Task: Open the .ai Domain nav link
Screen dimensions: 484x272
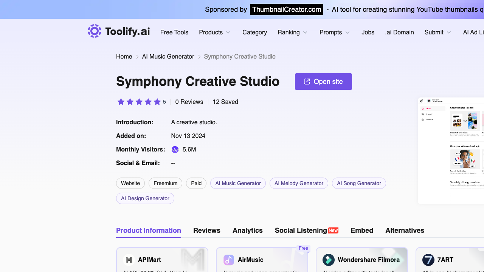Action: pos(399,32)
